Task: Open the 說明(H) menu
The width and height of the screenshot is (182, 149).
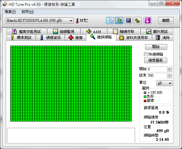Action: [28, 12]
